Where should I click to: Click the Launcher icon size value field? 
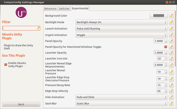[161, 58]
